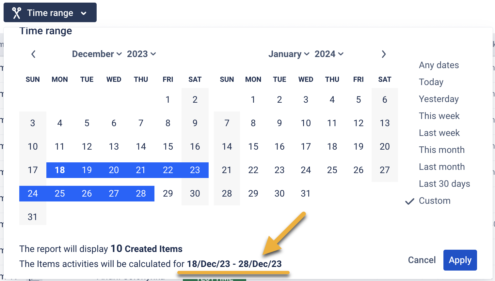This screenshot has height=281, width=495.
Task: Click January 15 in the 2024 calendar
Action: 253,147
